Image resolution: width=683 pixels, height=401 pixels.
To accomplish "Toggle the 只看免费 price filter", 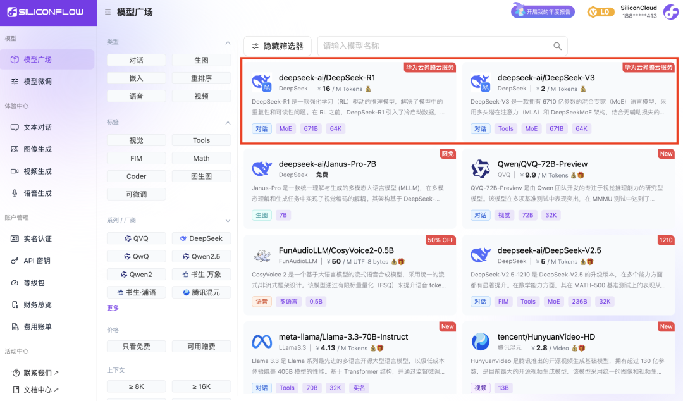I will tap(137, 347).
